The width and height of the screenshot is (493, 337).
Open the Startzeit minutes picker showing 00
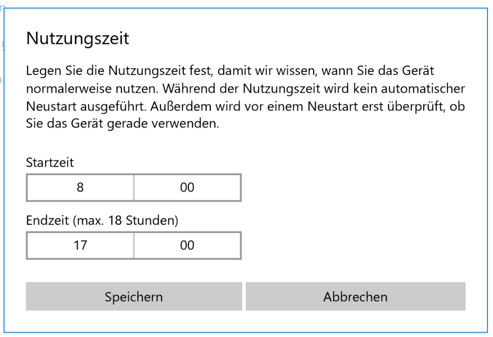(x=187, y=188)
